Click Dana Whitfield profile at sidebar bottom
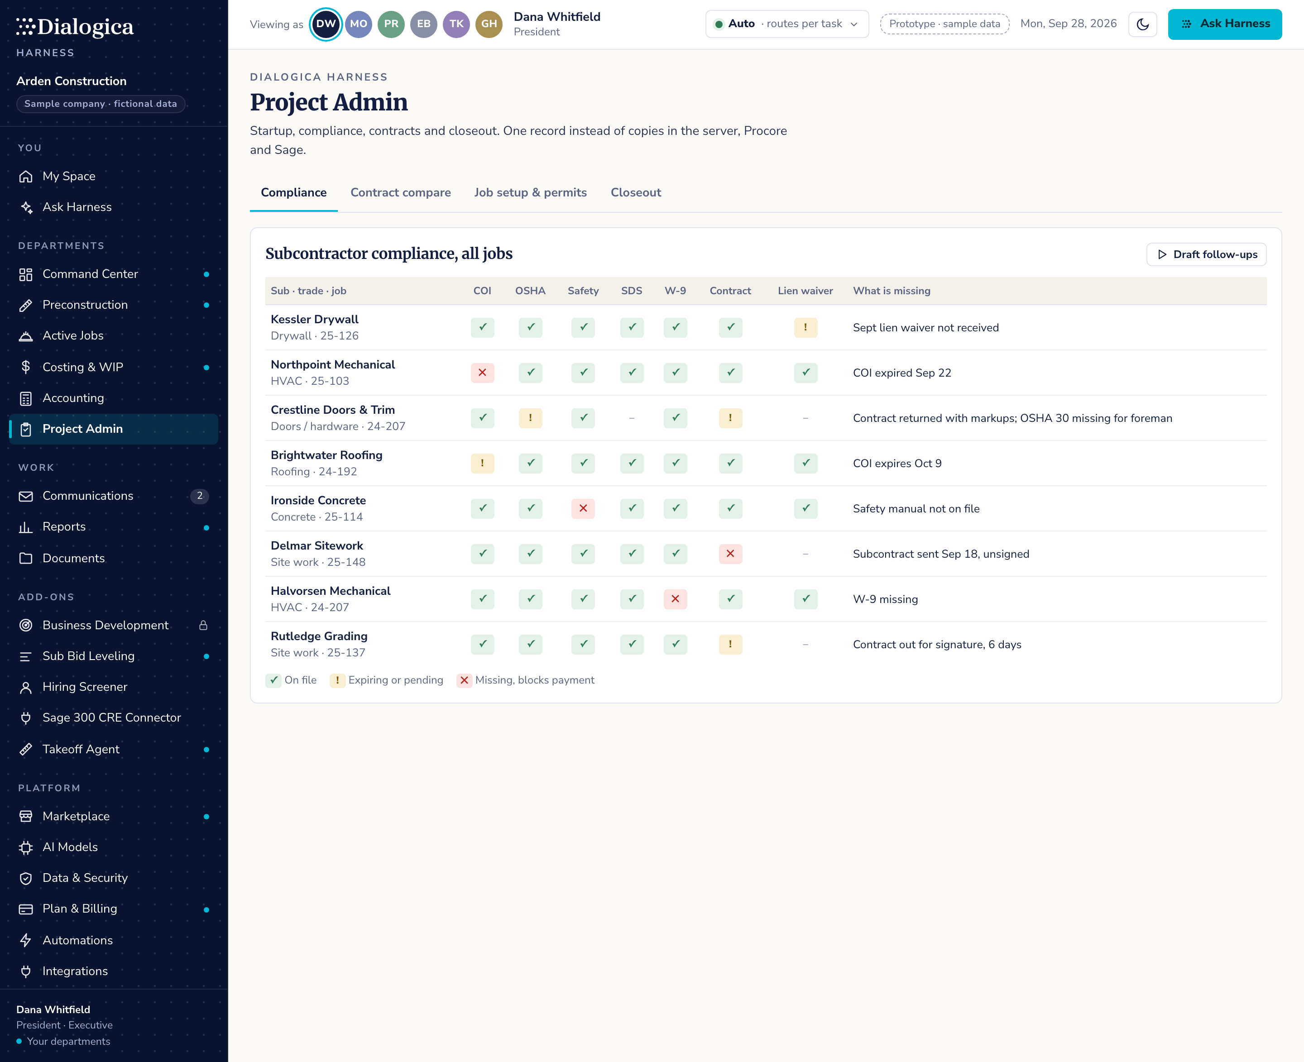 64,1025
